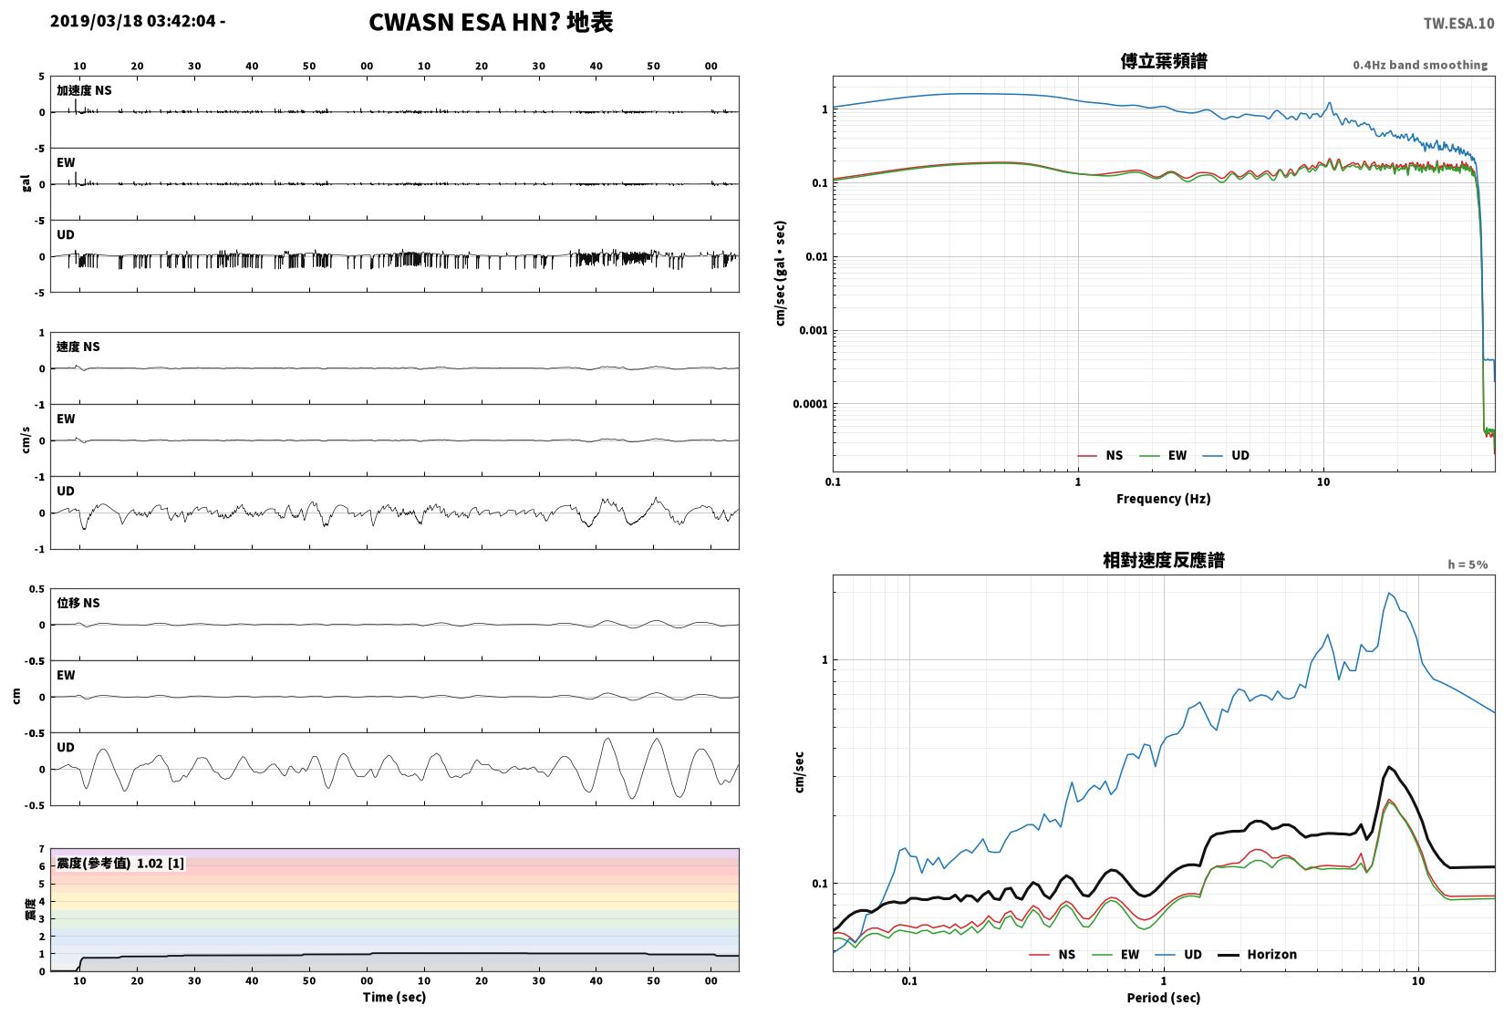Click the 震度(參考值) 1.02 [1] label

120,863
